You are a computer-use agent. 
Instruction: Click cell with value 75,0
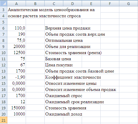point(16,40)
